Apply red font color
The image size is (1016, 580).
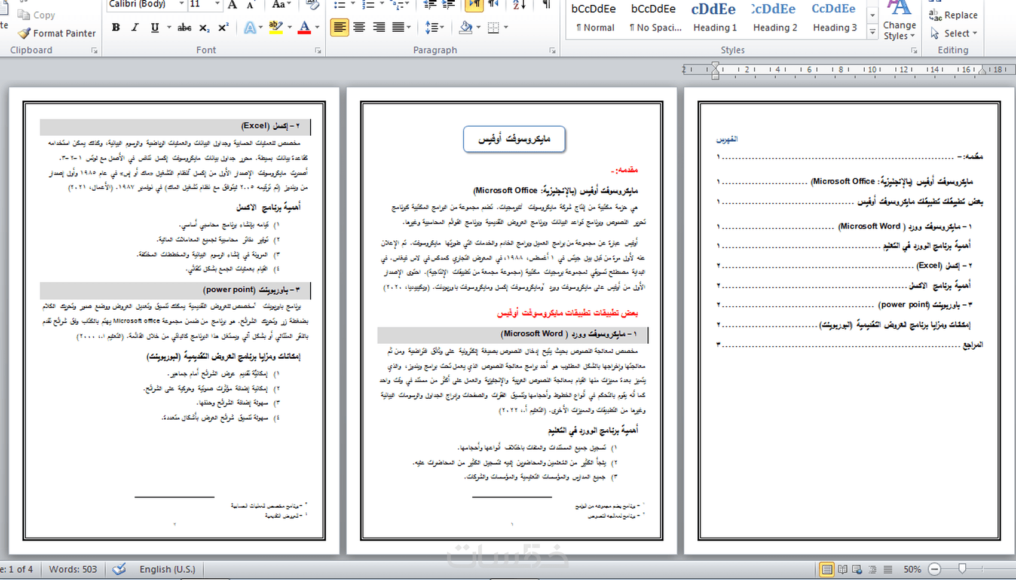(x=304, y=28)
